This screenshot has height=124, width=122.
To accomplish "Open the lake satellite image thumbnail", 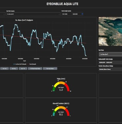I will point(110,31).
